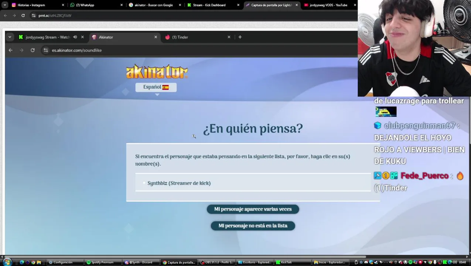The height and width of the screenshot is (266, 471).
Task: Click the Akinator logo
Action: point(157,72)
